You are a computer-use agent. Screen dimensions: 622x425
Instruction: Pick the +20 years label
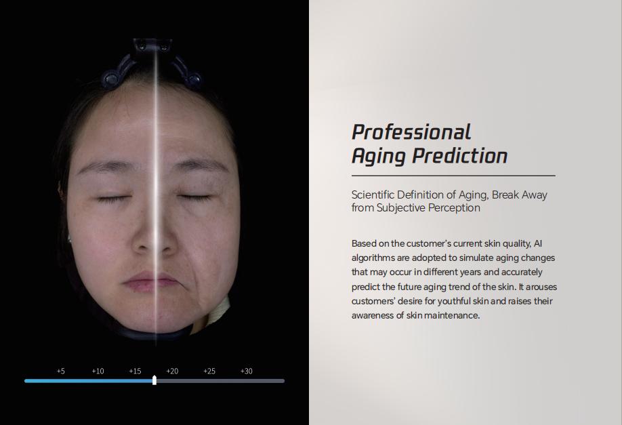coord(172,371)
